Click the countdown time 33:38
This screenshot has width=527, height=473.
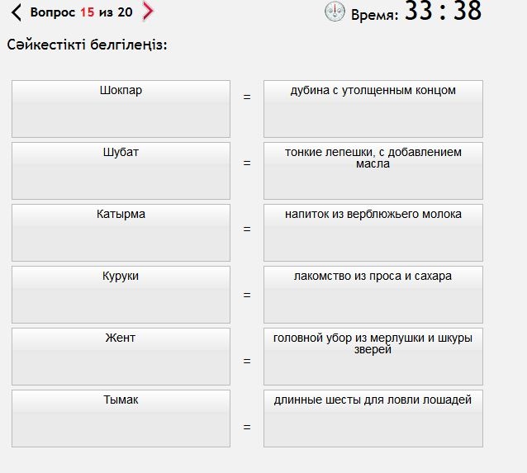(x=442, y=12)
